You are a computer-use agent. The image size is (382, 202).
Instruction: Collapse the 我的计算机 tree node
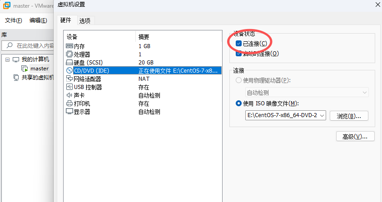point(8,59)
